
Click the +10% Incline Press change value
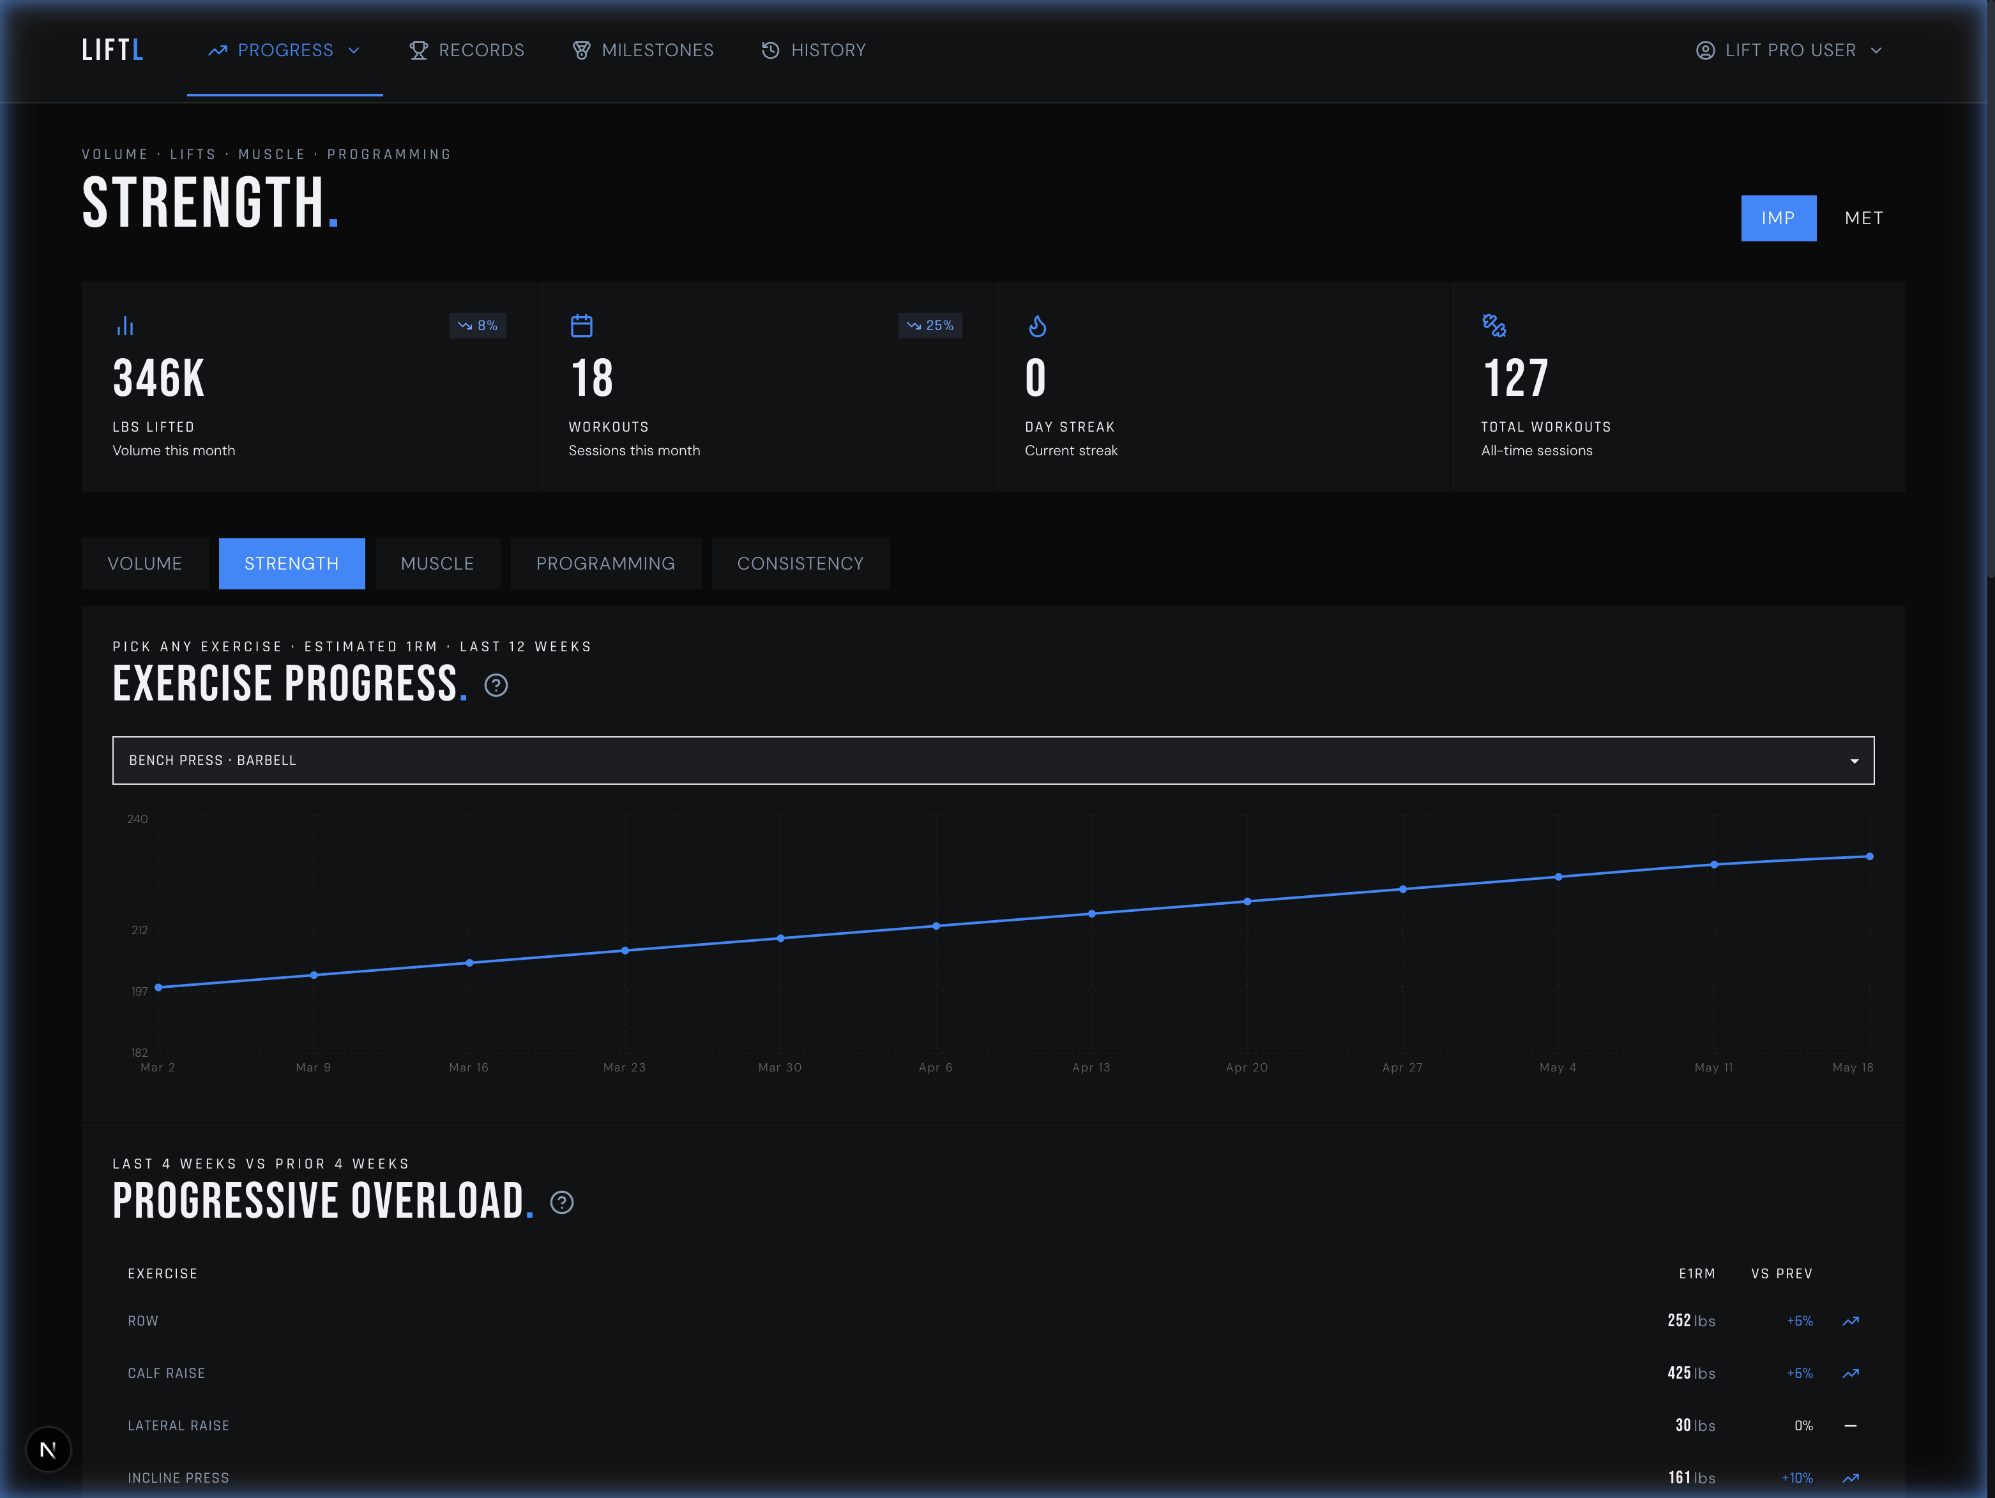pyautogui.click(x=1796, y=1478)
